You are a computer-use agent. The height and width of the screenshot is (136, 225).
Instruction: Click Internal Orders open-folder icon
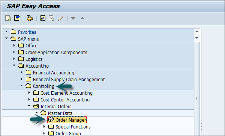tap(36, 106)
